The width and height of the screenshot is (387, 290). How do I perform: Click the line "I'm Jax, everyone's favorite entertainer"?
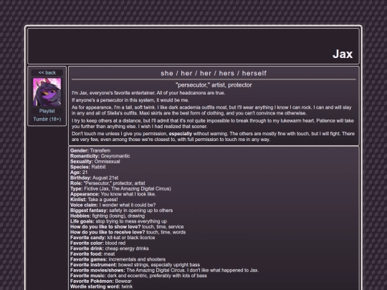click(148, 93)
